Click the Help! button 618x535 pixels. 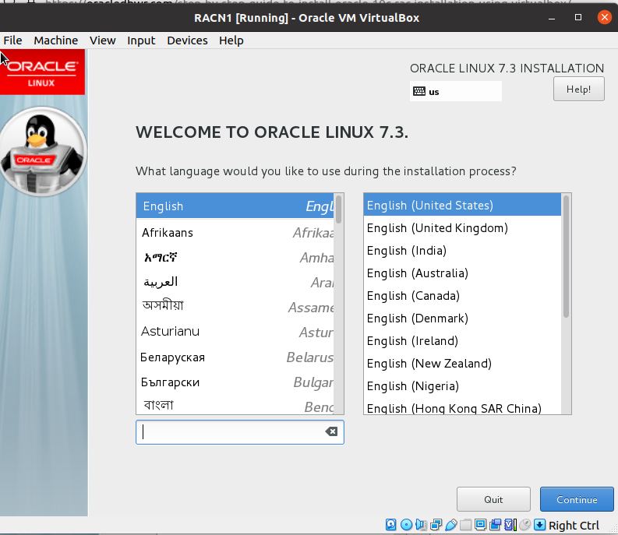pyautogui.click(x=578, y=89)
